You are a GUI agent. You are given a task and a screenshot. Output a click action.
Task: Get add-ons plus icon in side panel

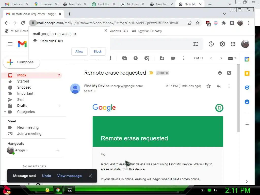(247, 124)
